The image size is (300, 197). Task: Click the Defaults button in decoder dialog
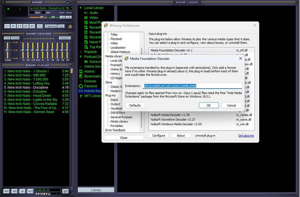[135, 105]
